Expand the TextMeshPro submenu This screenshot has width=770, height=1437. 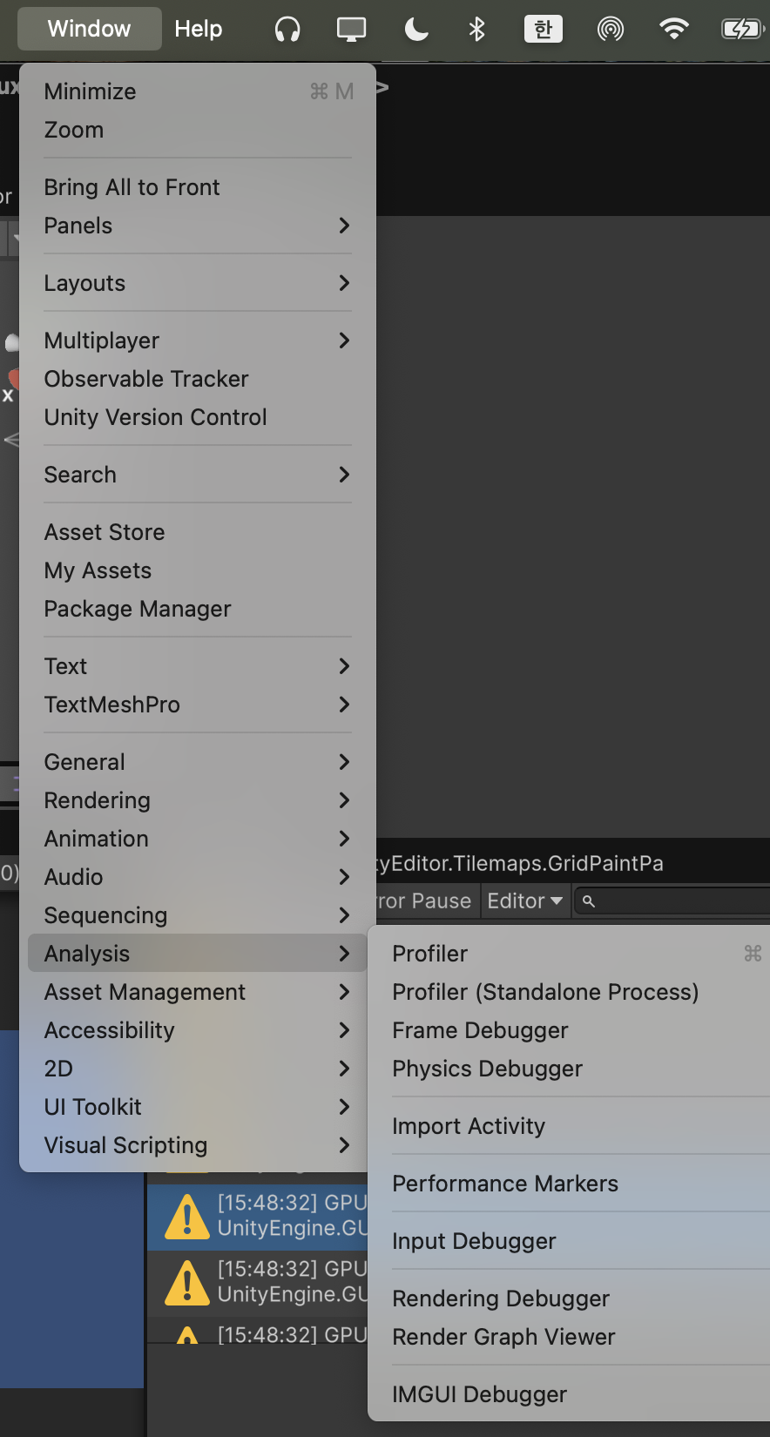(198, 705)
